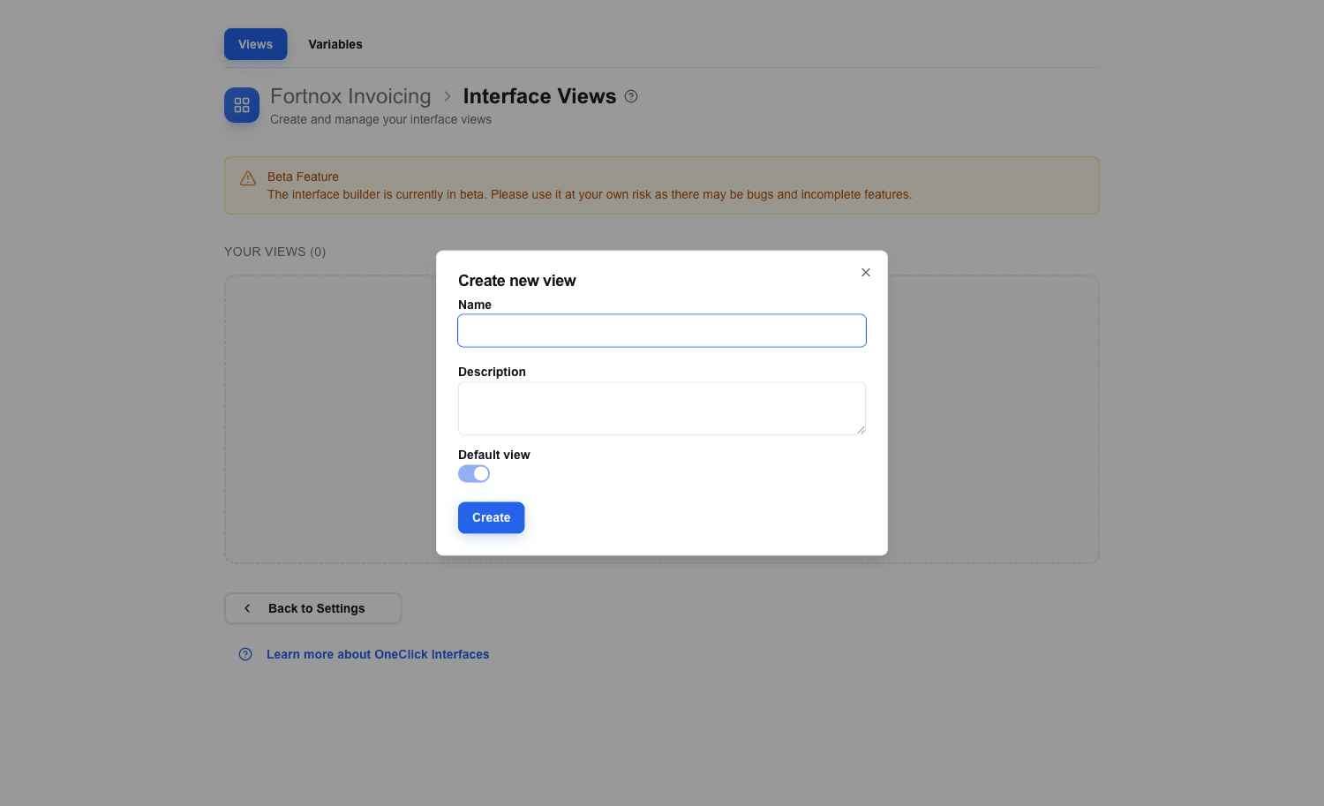Click the Description label
The width and height of the screenshot is (1324, 806).
coord(492,372)
